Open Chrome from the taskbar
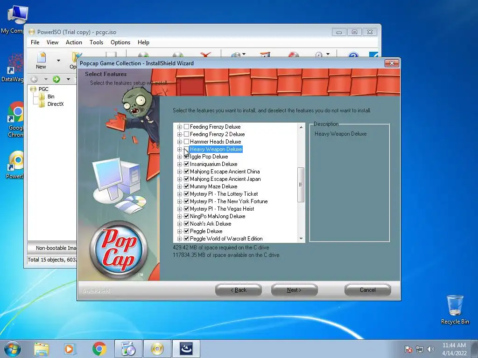This screenshot has height=358, width=478. [99, 349]
